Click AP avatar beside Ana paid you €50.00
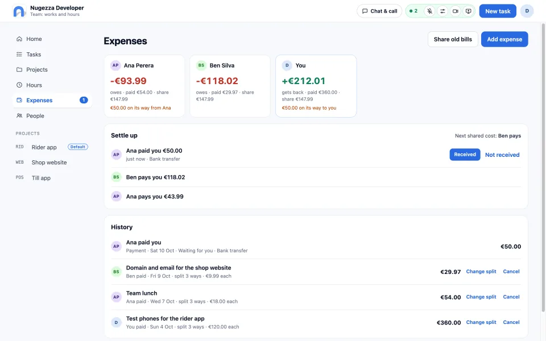Viewport: 546px width, 341px height. coord(116,155)
